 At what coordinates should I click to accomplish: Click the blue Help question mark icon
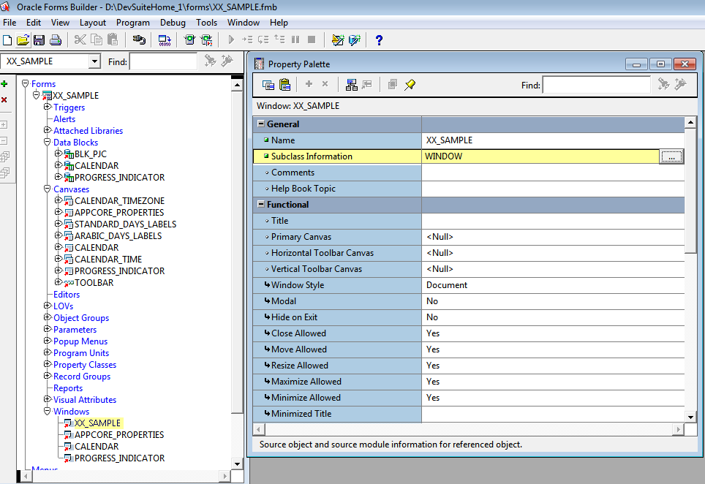pos(379,39)
